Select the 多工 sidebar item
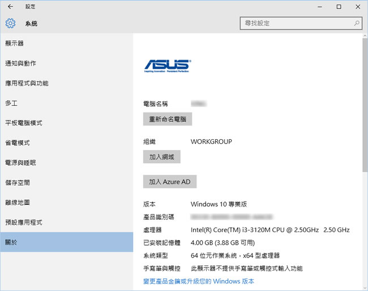The image size is (368, 291). (67, 103)
